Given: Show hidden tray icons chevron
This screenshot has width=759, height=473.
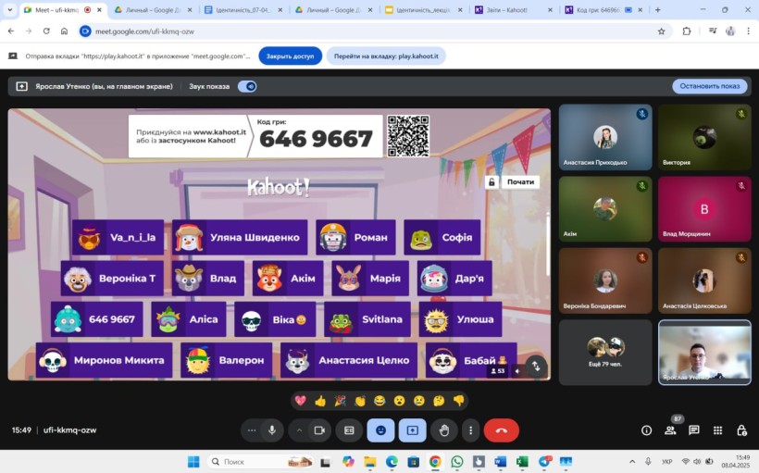Looking at the screenshot, I should point(631,461).
